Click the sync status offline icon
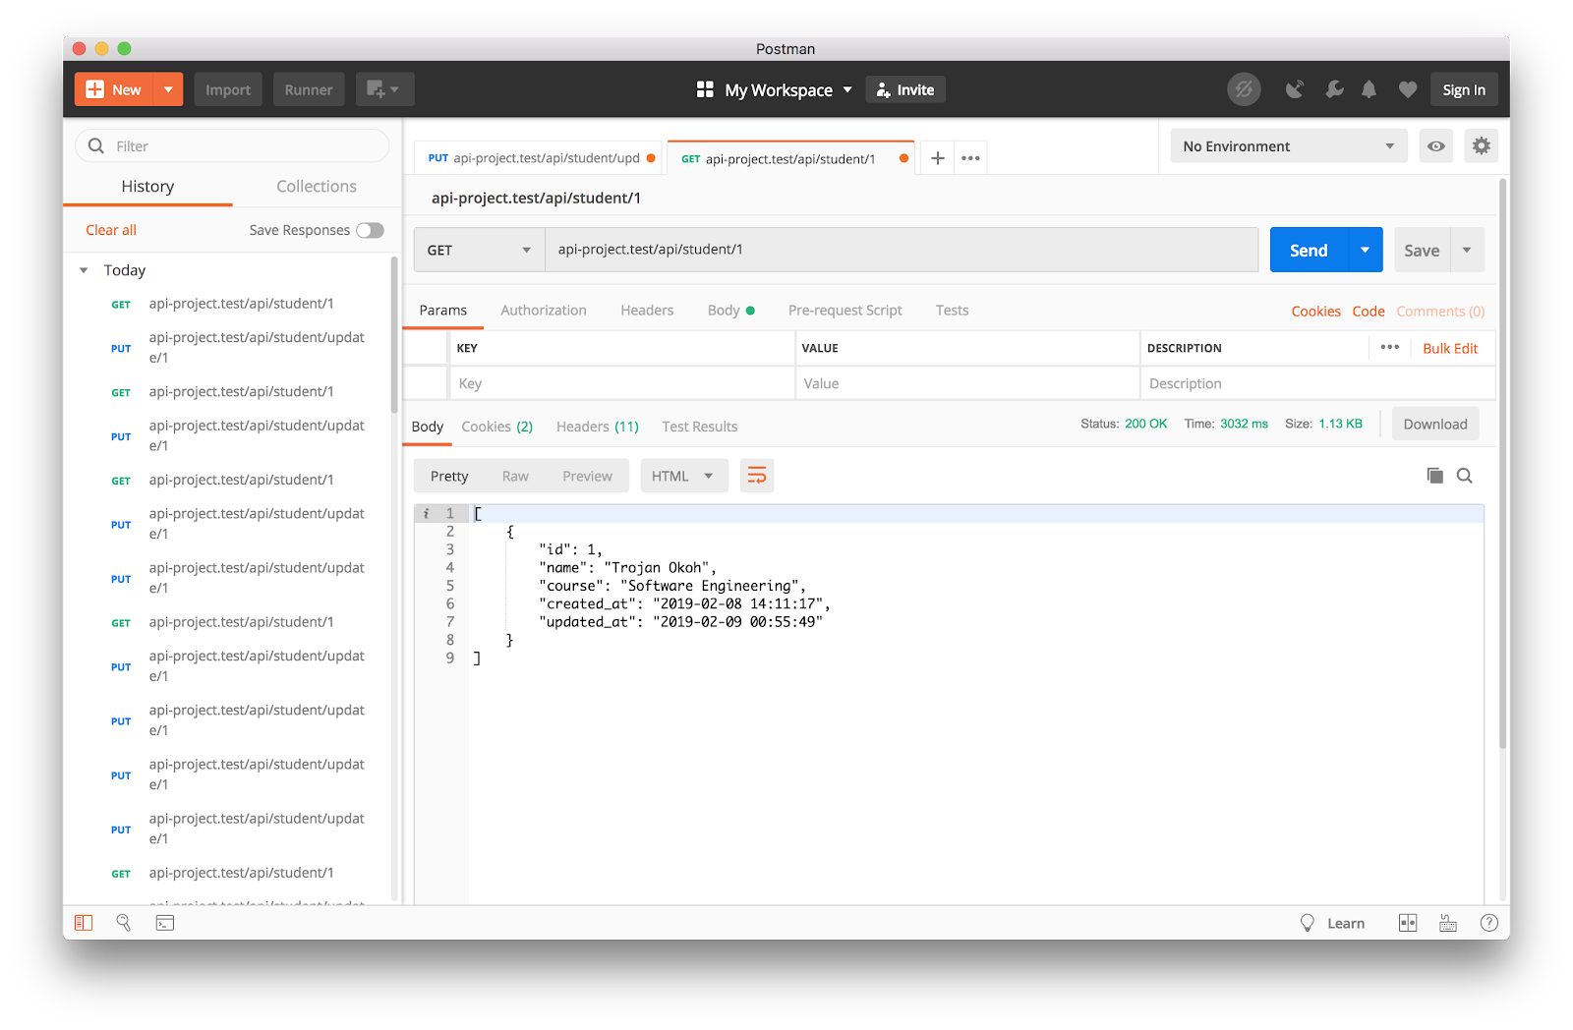 coord(1244,89)
